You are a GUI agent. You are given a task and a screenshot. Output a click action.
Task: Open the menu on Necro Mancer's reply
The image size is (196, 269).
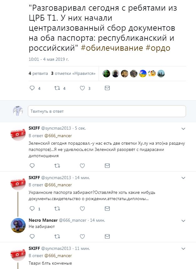[x=183, y=220]
